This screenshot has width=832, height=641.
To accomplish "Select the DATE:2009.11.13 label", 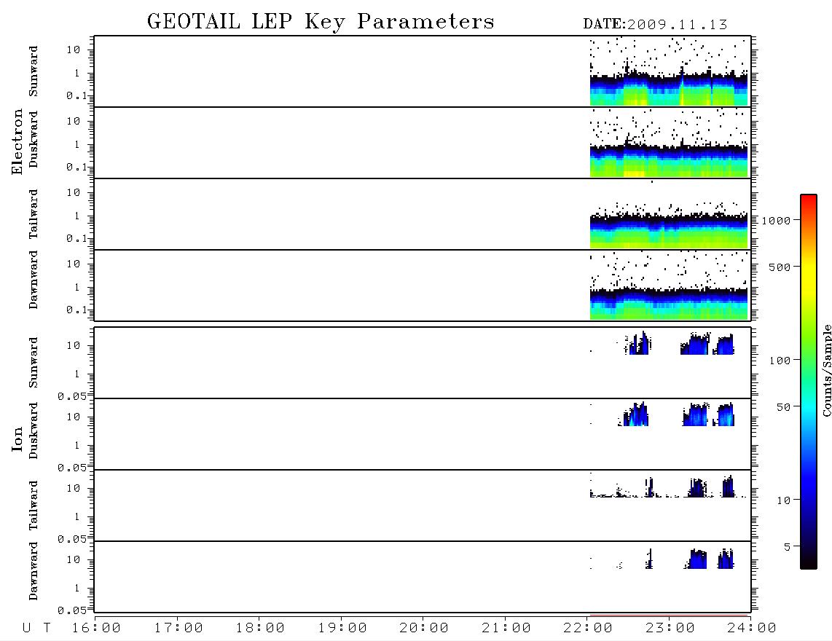I will point(655,25).
